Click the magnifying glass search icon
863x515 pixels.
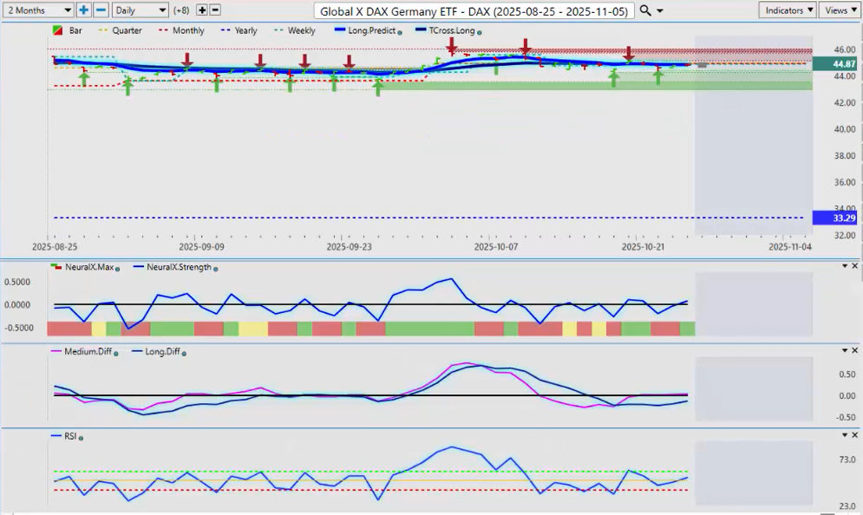tap(645, 10)
